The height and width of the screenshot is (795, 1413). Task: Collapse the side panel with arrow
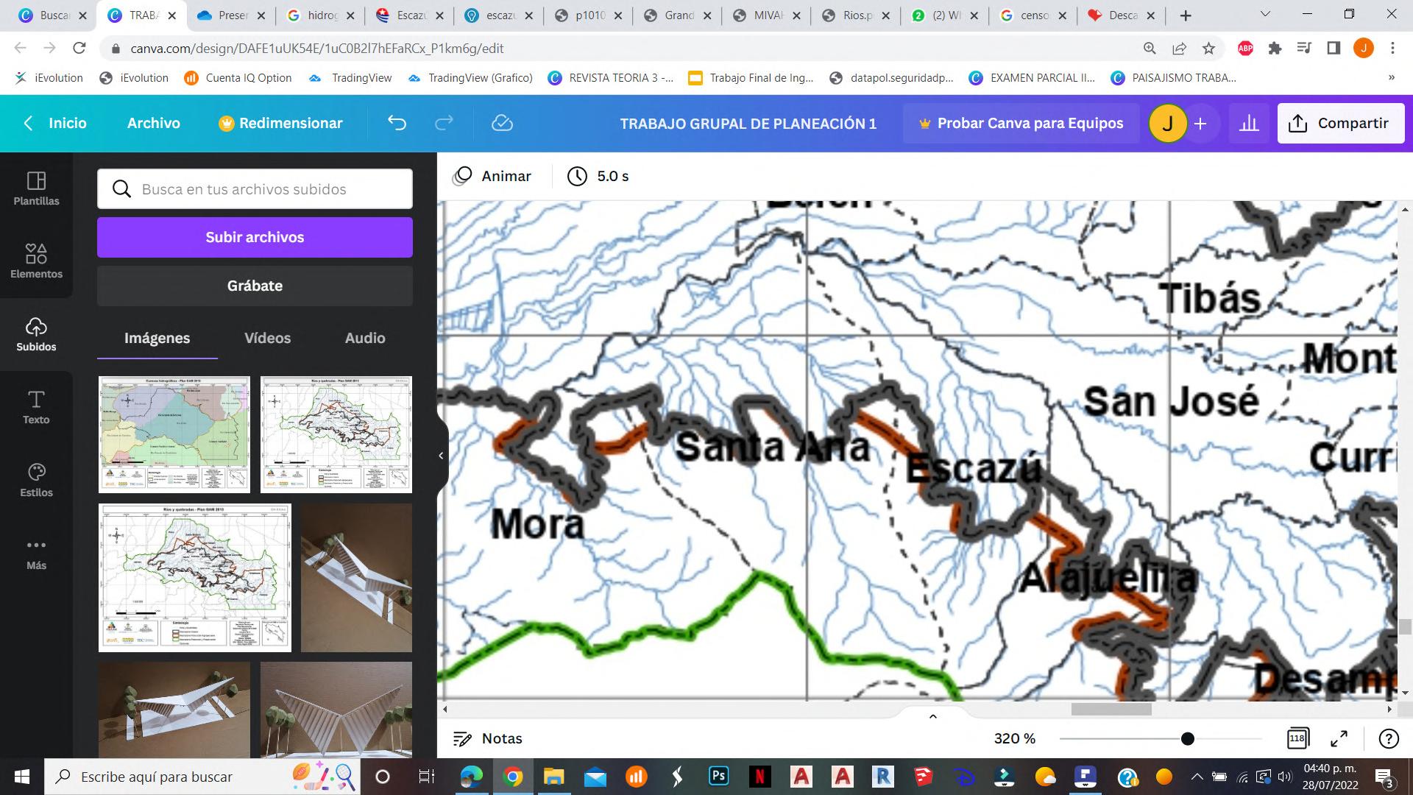click(441, 456)
